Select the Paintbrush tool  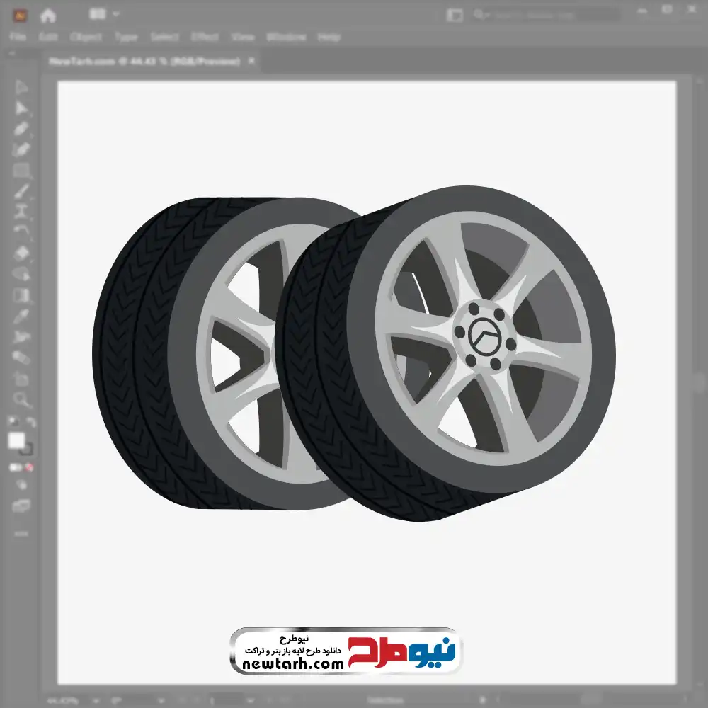click(21, 191)
